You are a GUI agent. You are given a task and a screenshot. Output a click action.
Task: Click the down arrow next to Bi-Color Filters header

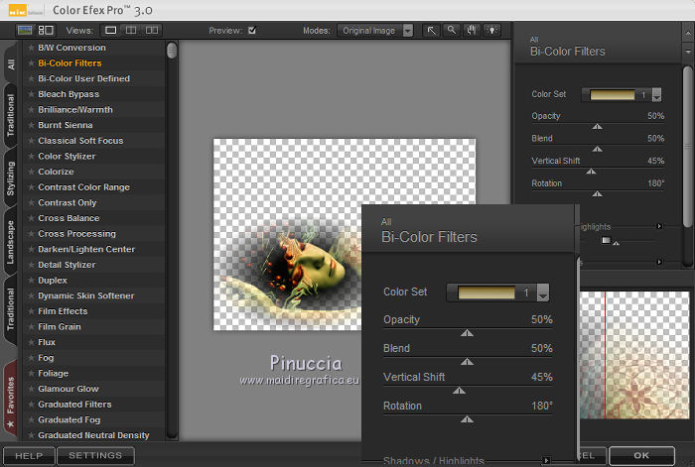pyautogui.click(x=688, y=52)
